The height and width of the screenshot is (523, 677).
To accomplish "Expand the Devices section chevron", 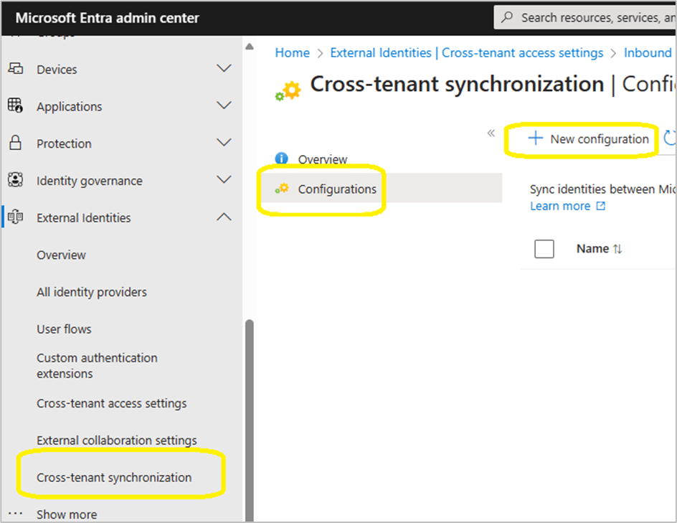I will [x=224, y=69].
